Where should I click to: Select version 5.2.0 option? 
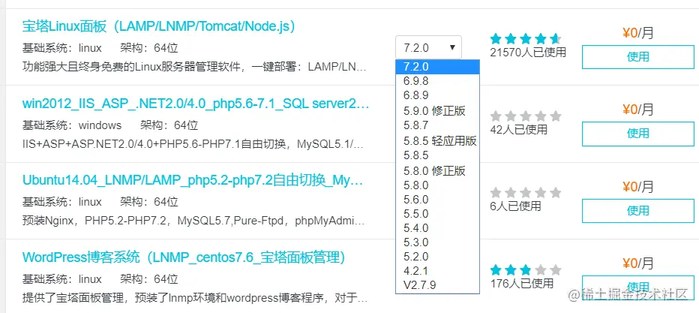(437, 257)
